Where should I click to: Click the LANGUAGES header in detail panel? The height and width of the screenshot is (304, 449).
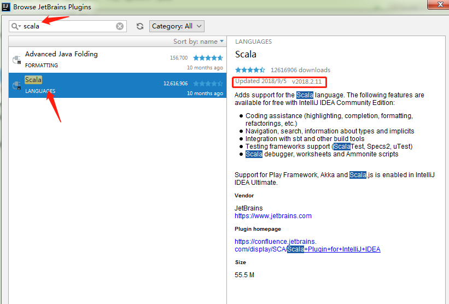[253, 42]
